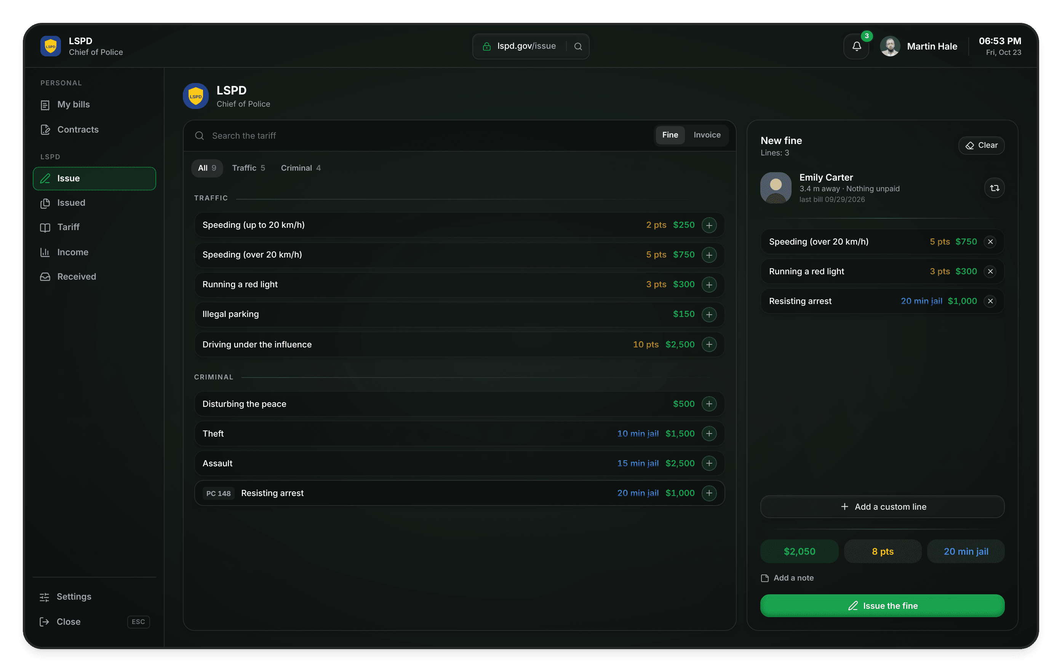Add Driving under the influence line

pyautogui.click(x=709, y=344)
